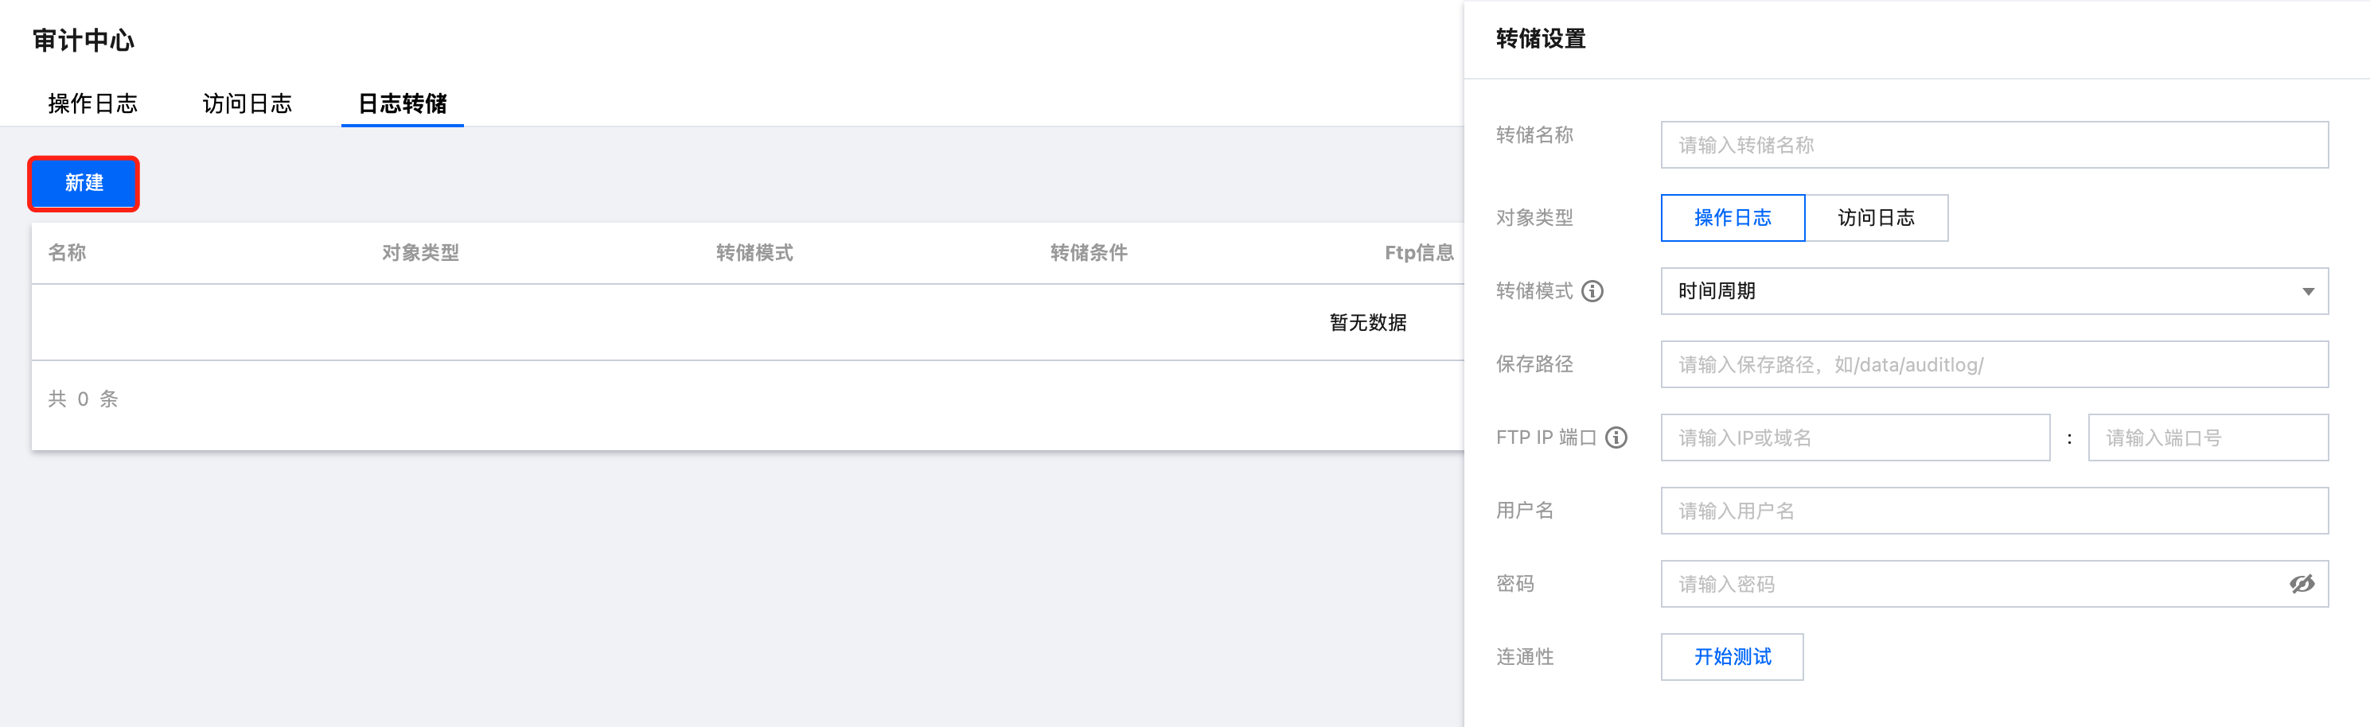Toggle password visibility eye icon
This screenshot has width=2370, height=727.
[2301, 584]
